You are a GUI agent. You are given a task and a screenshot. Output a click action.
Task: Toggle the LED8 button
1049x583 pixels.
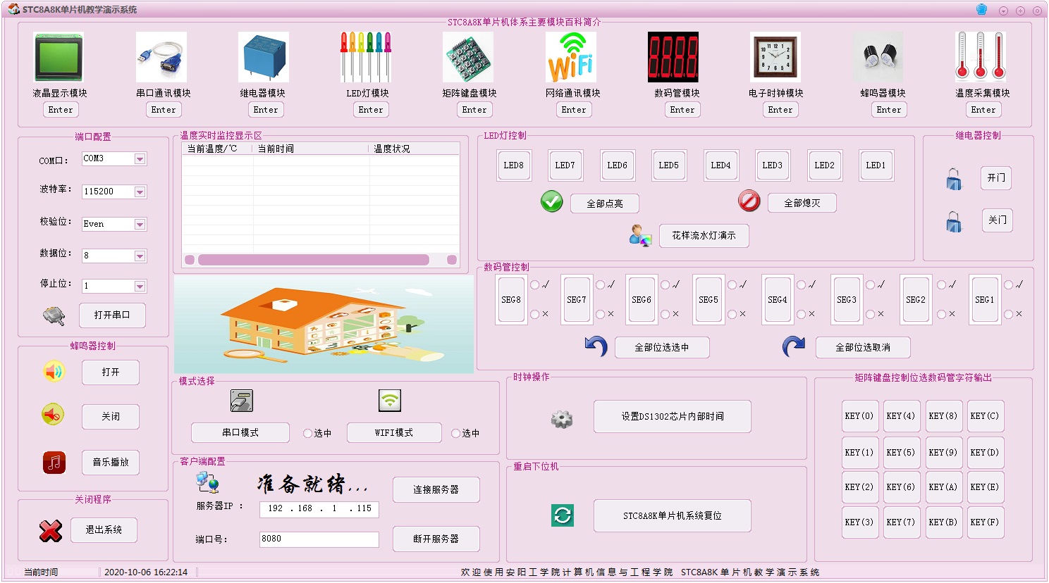pos(514,165)
